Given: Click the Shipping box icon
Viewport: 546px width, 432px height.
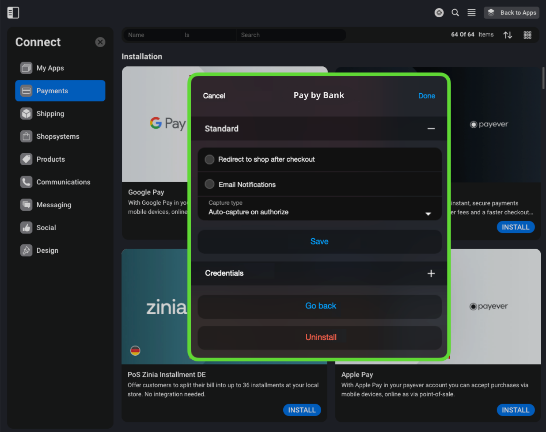Looking at the screenshot, I should point(26,114).
